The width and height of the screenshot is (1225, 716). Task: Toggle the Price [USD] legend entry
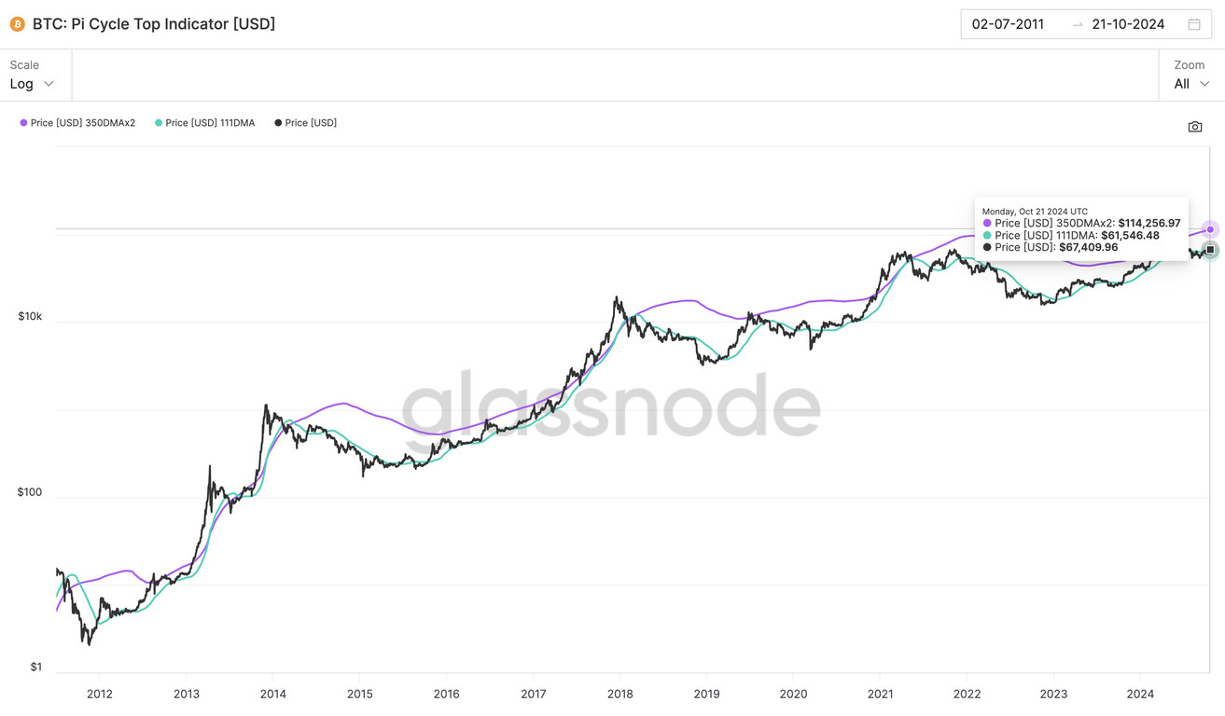click(310, 122)
